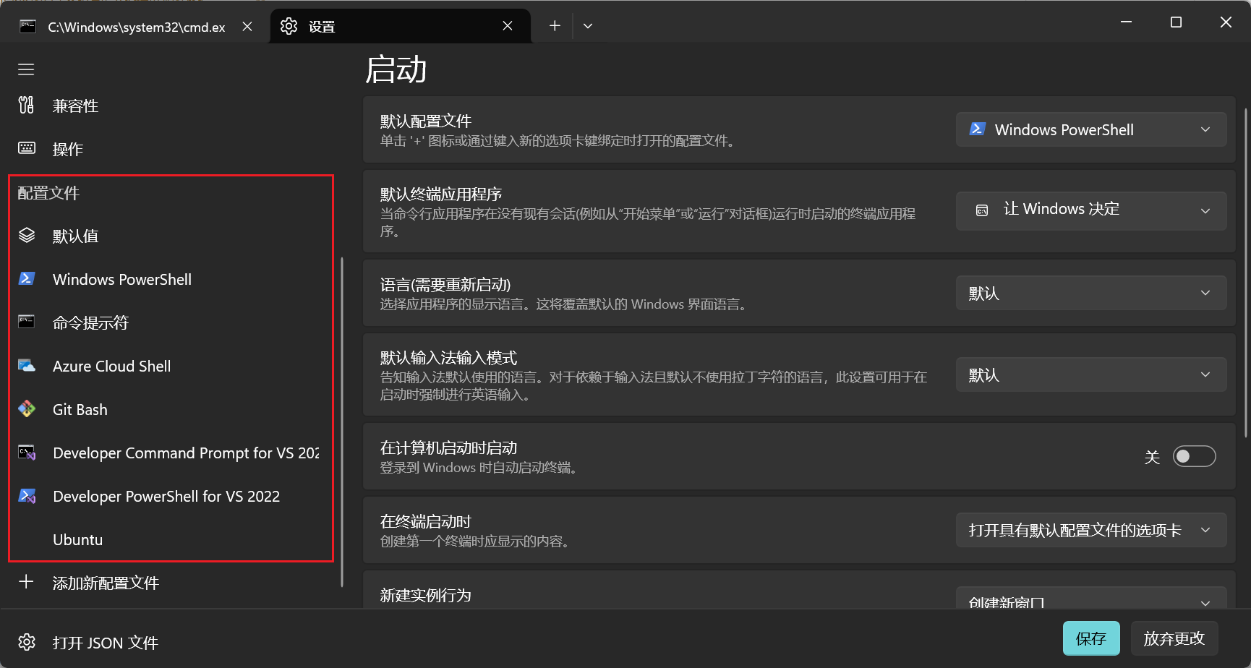Click the sidebar navigation scrollbar
1251x668 pixels.
[342, 421]
